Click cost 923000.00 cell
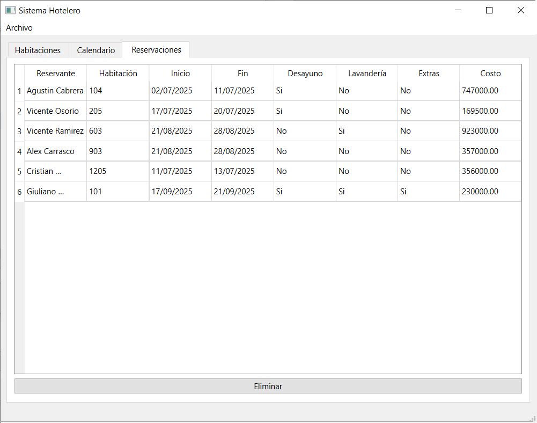The height and width of the screenshot is (423, 537). (x=490, y=131)
